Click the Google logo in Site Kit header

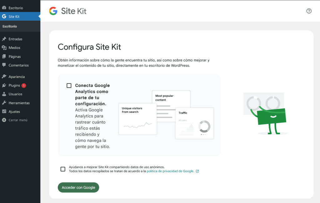(53, 11)
